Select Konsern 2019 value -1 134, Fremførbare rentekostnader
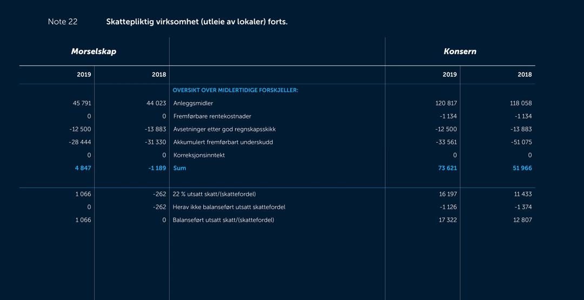Image resolution: width=584 pixels, height=300 pixels. (x=448, y=116)
